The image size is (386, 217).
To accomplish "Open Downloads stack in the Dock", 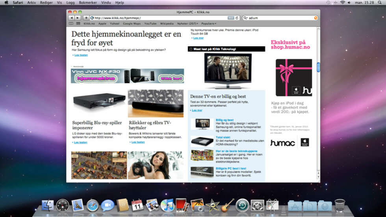I will point(325,206).
